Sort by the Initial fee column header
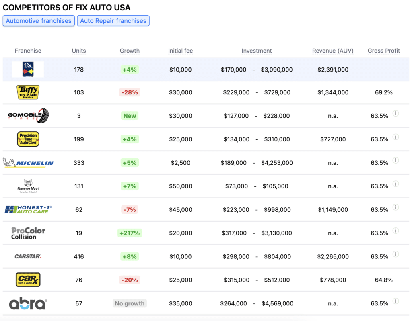Screen dimensions: 412x321 coord(181,51)
